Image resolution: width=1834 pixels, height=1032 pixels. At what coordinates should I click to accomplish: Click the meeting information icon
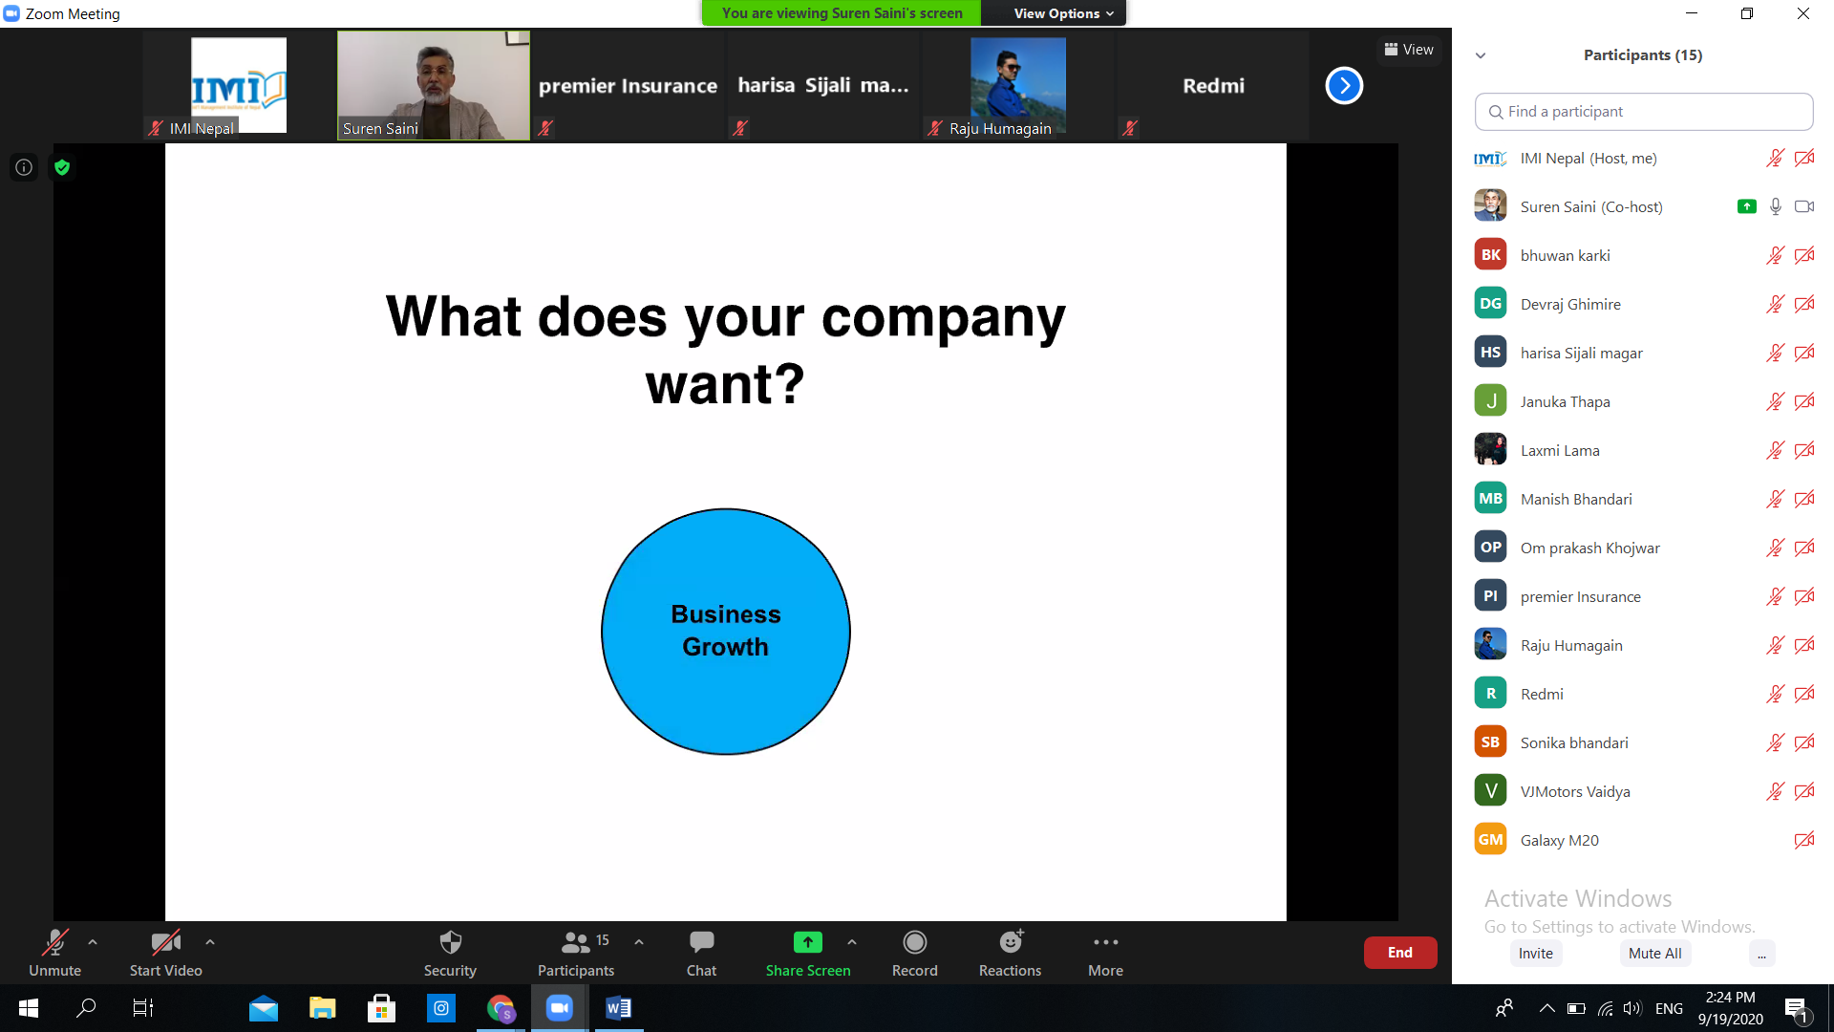(24, 168)
